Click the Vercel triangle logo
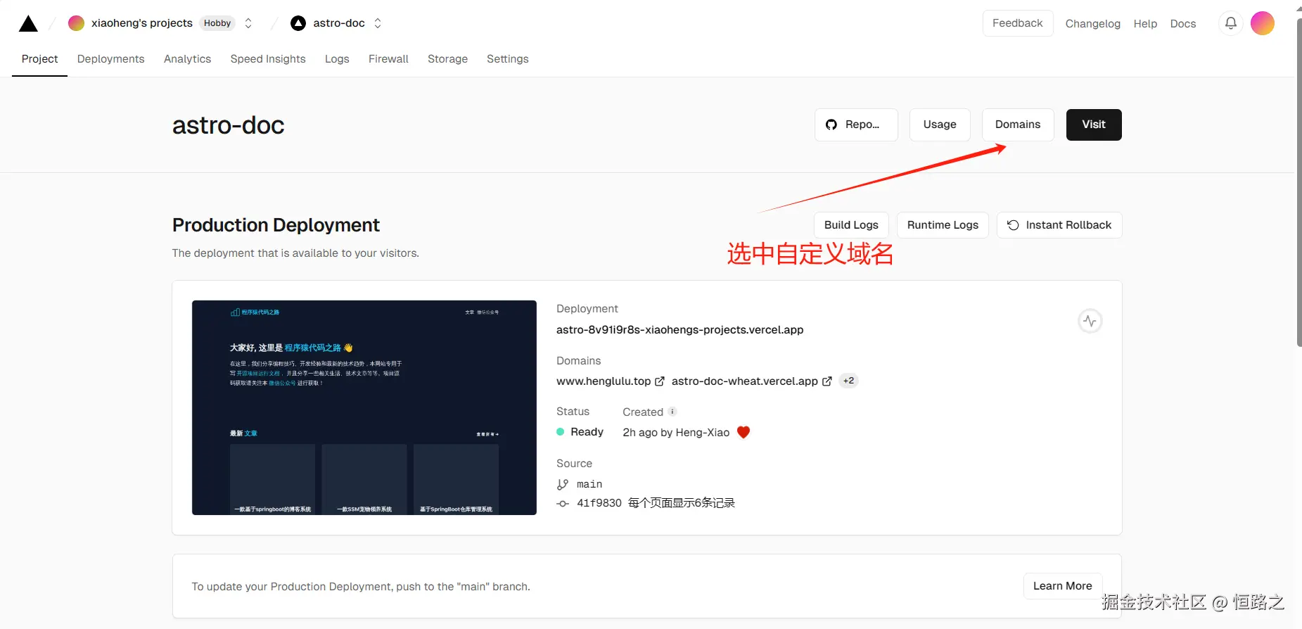Image resolution: width=1302 pixels, height=629 pixels. [28, 24]
